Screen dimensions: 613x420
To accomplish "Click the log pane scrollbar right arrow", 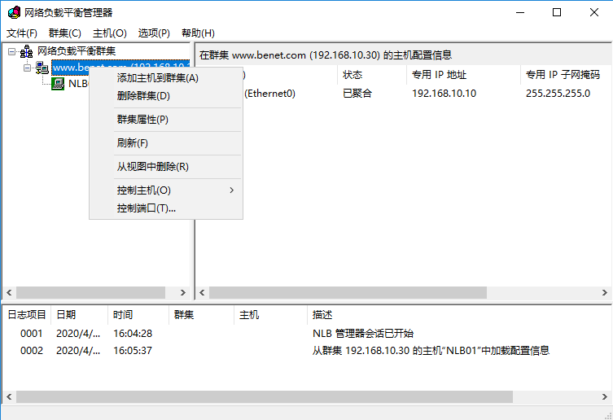I will click(x=605, y=396).
